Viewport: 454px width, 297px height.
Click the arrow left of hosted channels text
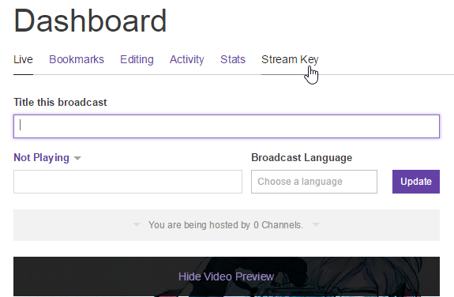pos(137,224)
